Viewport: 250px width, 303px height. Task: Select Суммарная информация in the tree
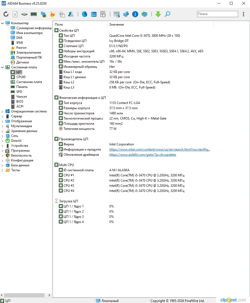(x=31, y=28)
